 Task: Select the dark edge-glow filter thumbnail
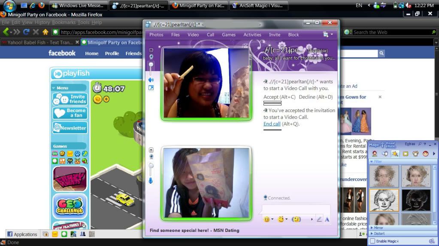(x=416, y=200)
